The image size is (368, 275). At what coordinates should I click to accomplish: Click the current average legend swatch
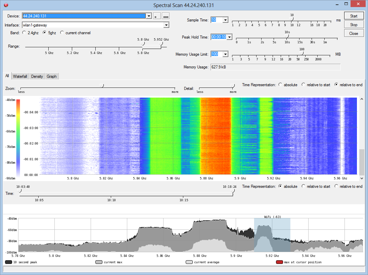coord(189,262)
